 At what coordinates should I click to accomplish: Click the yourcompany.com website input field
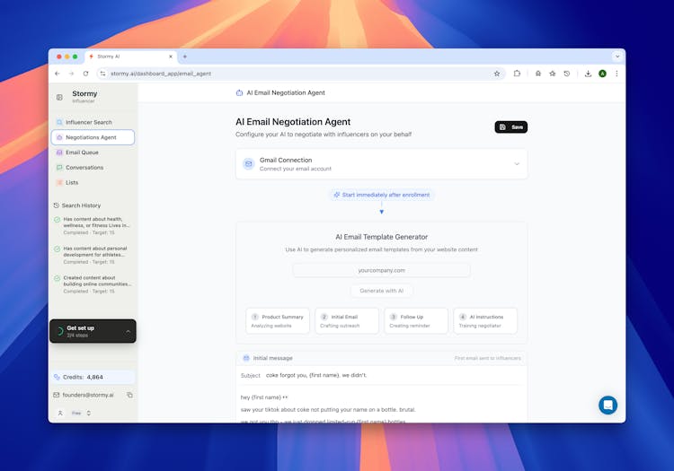point(381,270)
